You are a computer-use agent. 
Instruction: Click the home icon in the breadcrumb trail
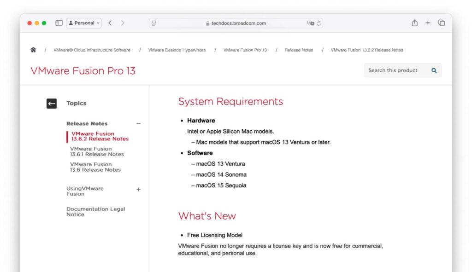click(33, 50)
